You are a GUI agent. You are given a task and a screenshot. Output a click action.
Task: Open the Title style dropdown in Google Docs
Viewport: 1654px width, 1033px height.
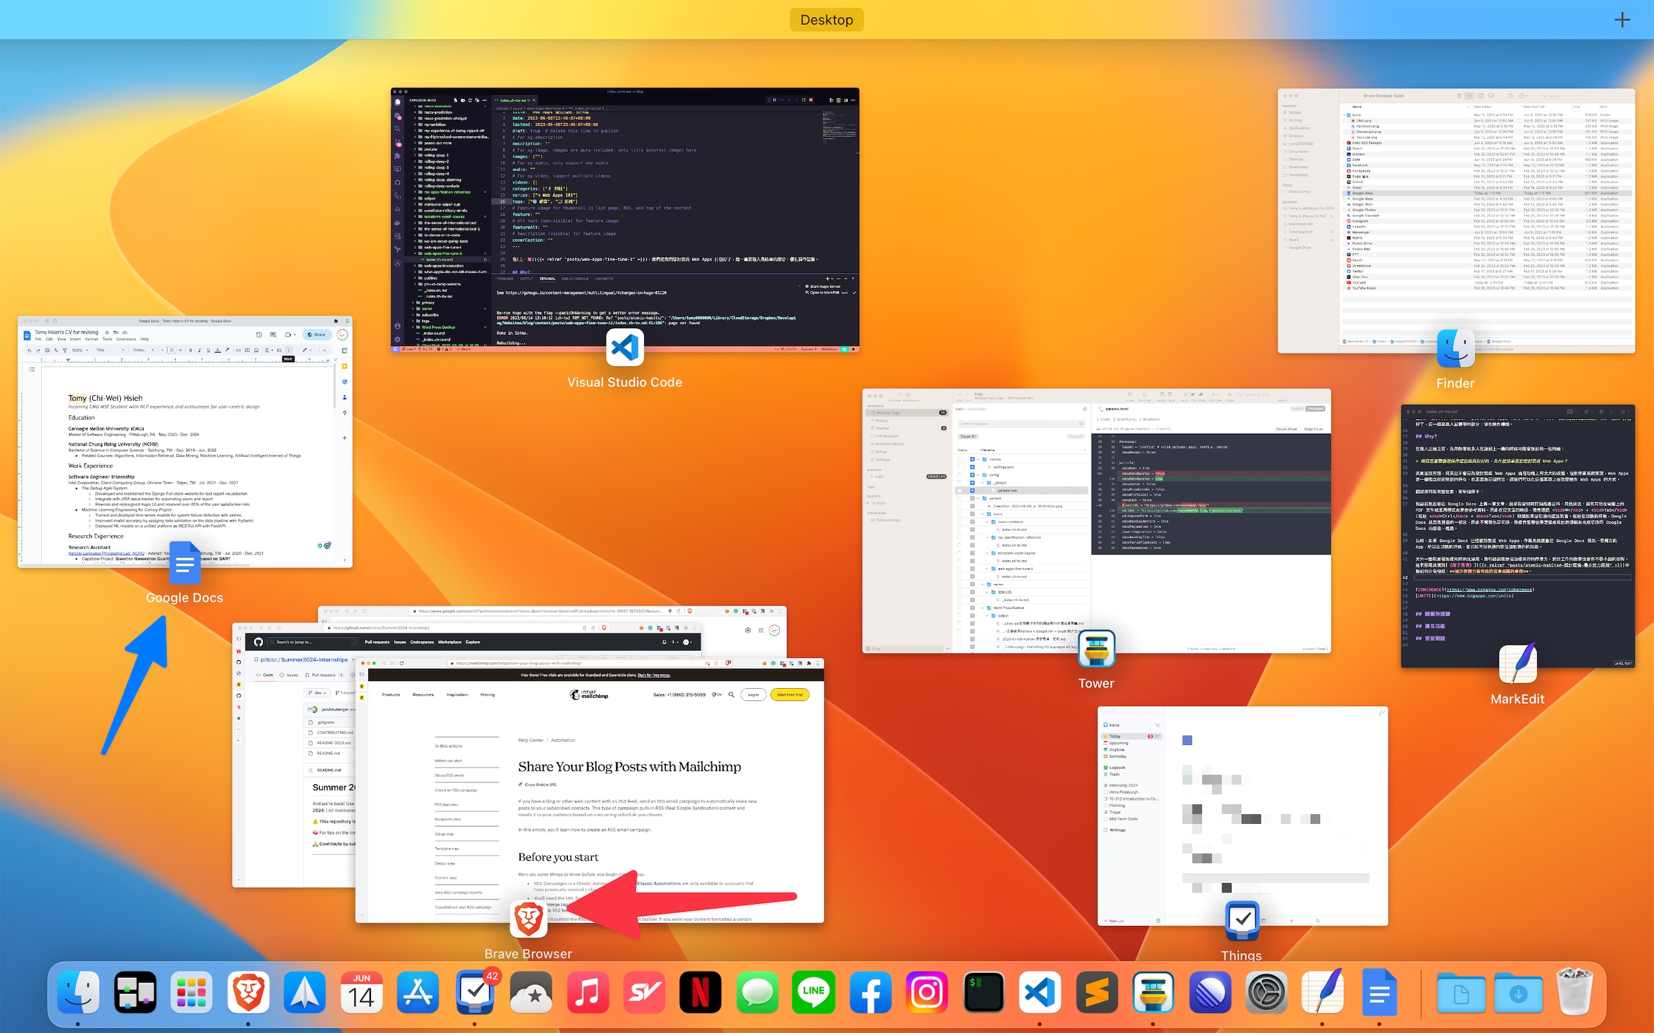click(x=110, y=351)
